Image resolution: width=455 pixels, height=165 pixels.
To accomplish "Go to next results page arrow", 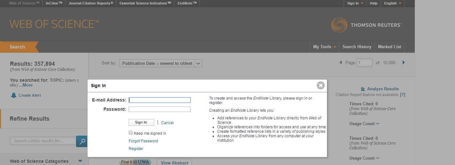I will [404, 63].
